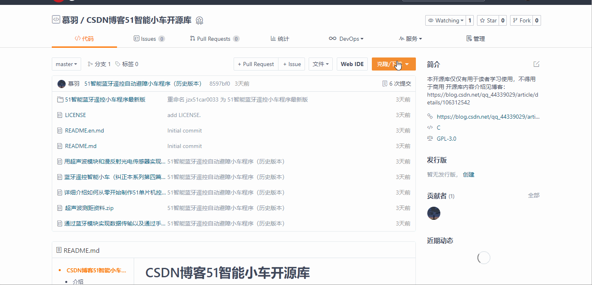Screen dimensions: 592x285
Task: Click the link icon beside blog.csdn.net URL
Action: [430, 116]
